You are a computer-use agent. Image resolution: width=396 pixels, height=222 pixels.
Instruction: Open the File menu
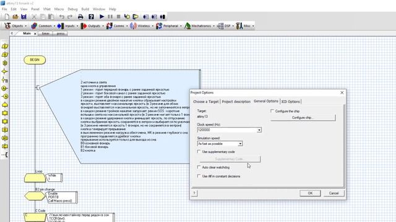point(4,9)
